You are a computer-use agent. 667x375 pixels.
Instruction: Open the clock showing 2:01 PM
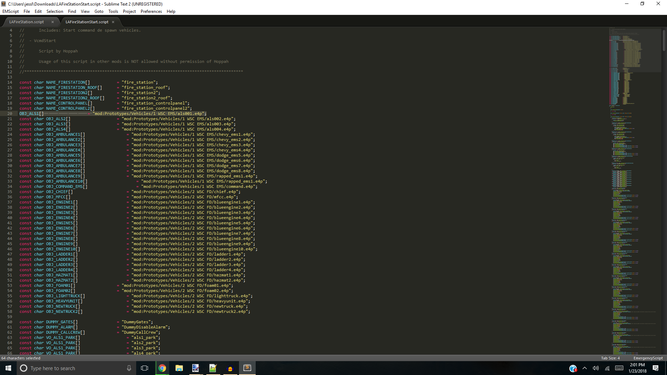pos(637,368)
